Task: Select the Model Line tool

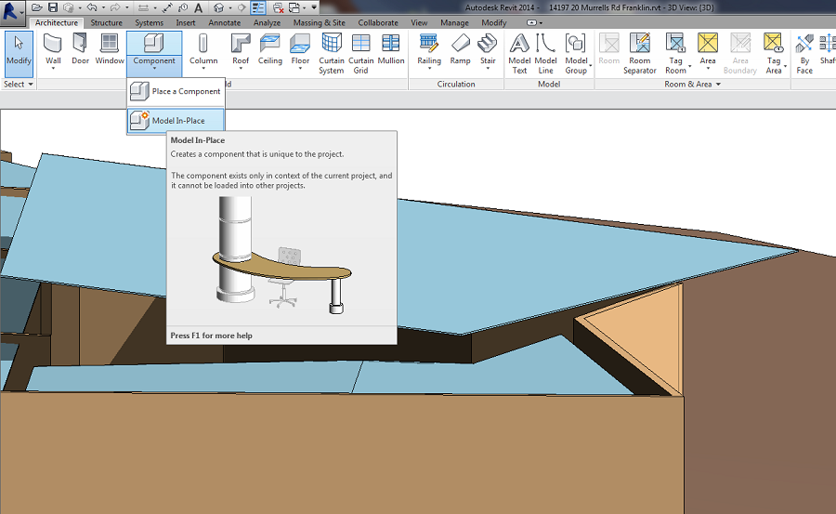Action: click(x=545, y=53)
